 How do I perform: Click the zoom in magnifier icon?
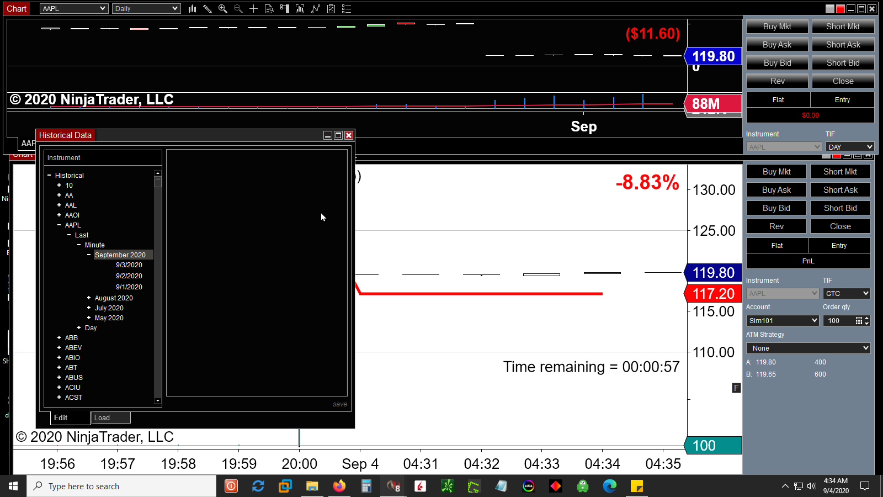[223, 9]
